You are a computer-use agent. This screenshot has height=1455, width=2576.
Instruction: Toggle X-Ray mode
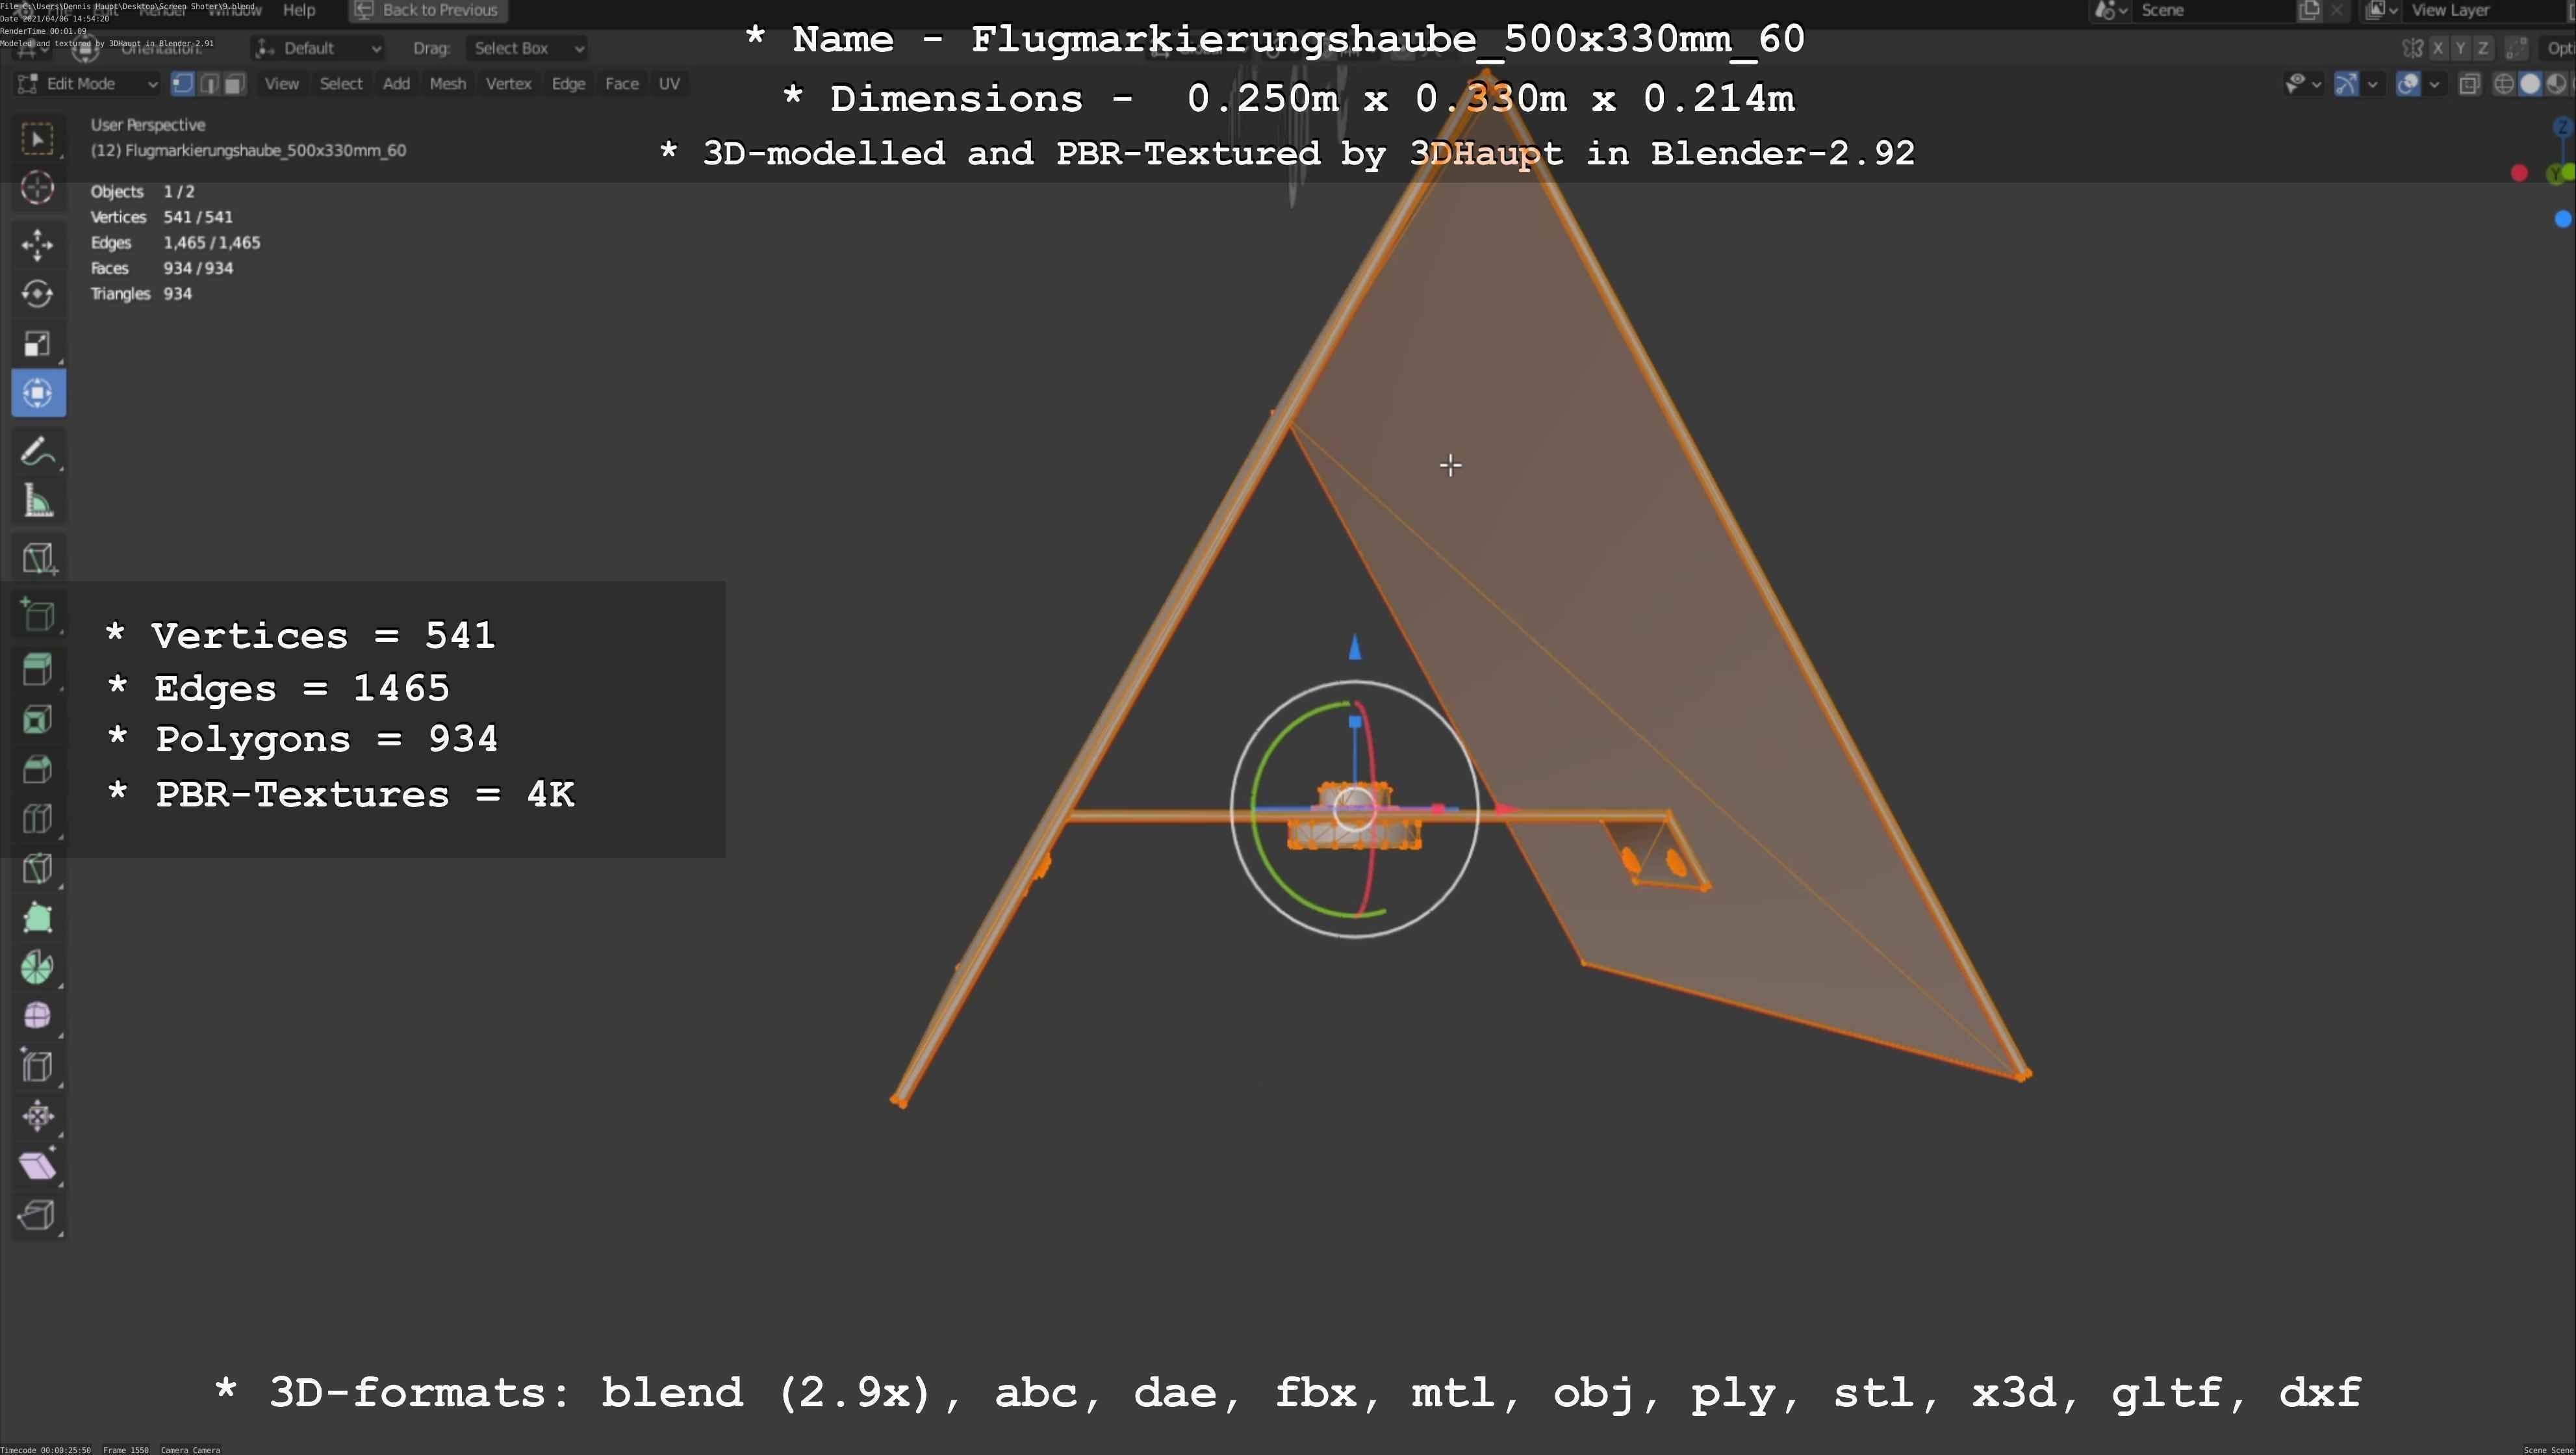[2469, 84]
